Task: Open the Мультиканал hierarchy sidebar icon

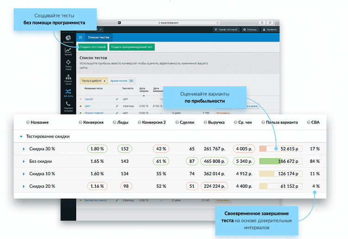Action: click(68, 77)
